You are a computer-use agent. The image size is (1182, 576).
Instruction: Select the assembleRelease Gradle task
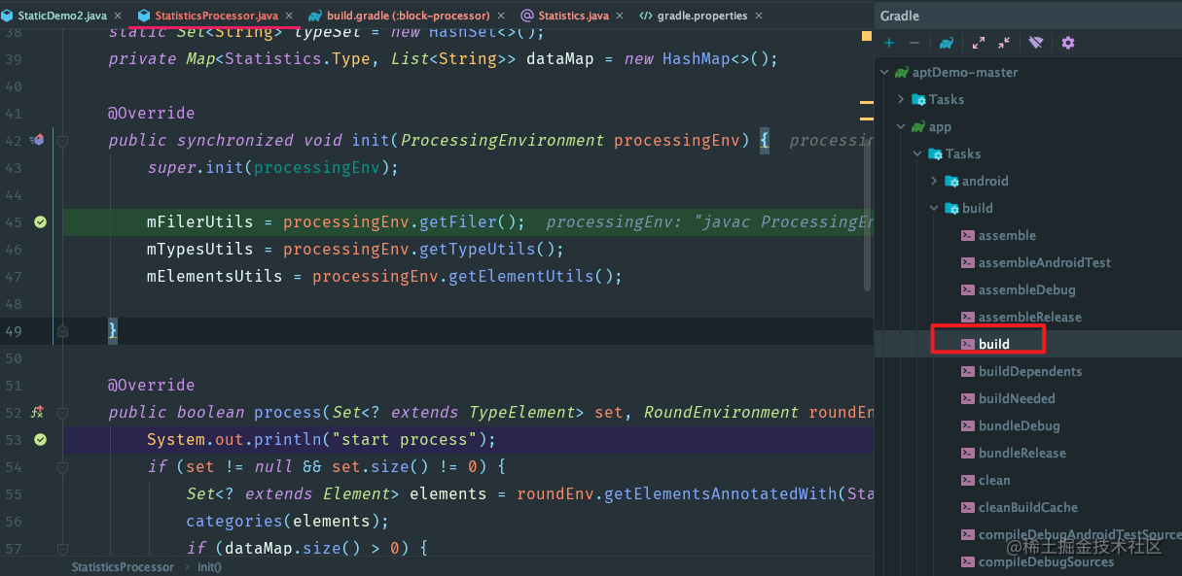[1029, 317]
